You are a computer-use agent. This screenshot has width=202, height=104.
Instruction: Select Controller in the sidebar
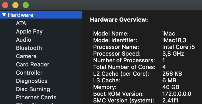29,73
